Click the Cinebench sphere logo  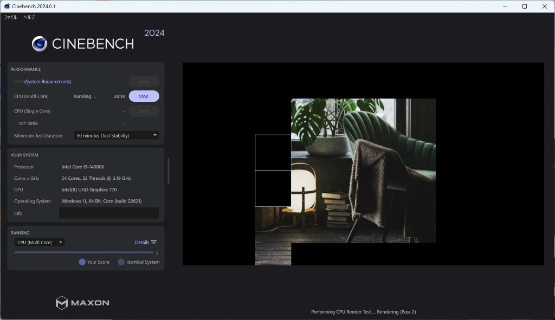[40, 44]
